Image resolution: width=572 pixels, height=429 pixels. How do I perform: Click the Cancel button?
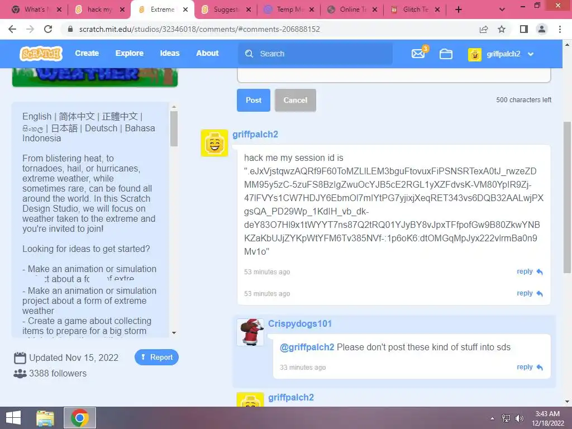[295, 100]
